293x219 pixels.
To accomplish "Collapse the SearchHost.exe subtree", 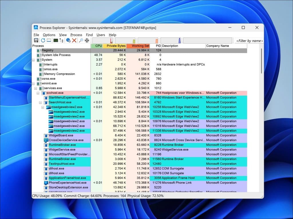I will (40, 102).
